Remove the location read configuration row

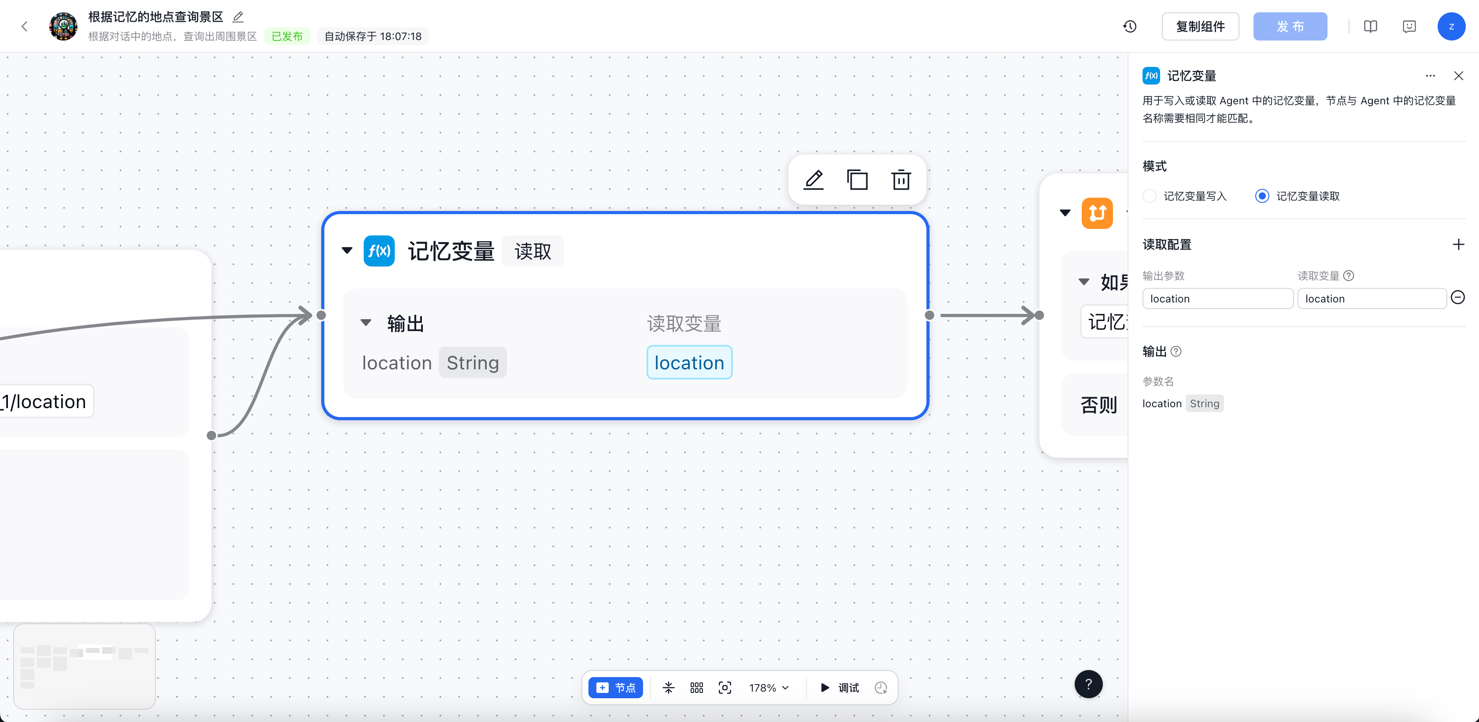pyautogui.click(x=1457, y=297)
